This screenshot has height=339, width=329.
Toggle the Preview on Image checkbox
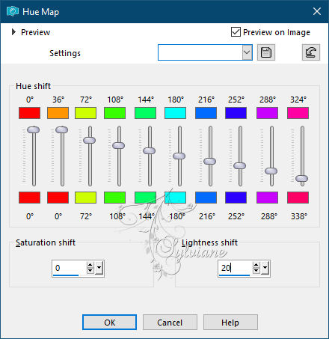tap(236, 32)
